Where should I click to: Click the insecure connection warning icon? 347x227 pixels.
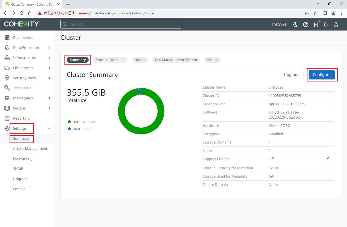tap(40, 13)
